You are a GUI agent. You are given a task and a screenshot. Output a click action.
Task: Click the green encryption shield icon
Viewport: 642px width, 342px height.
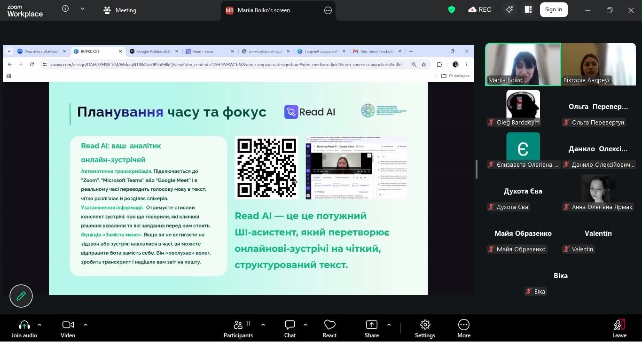(452, 9)
